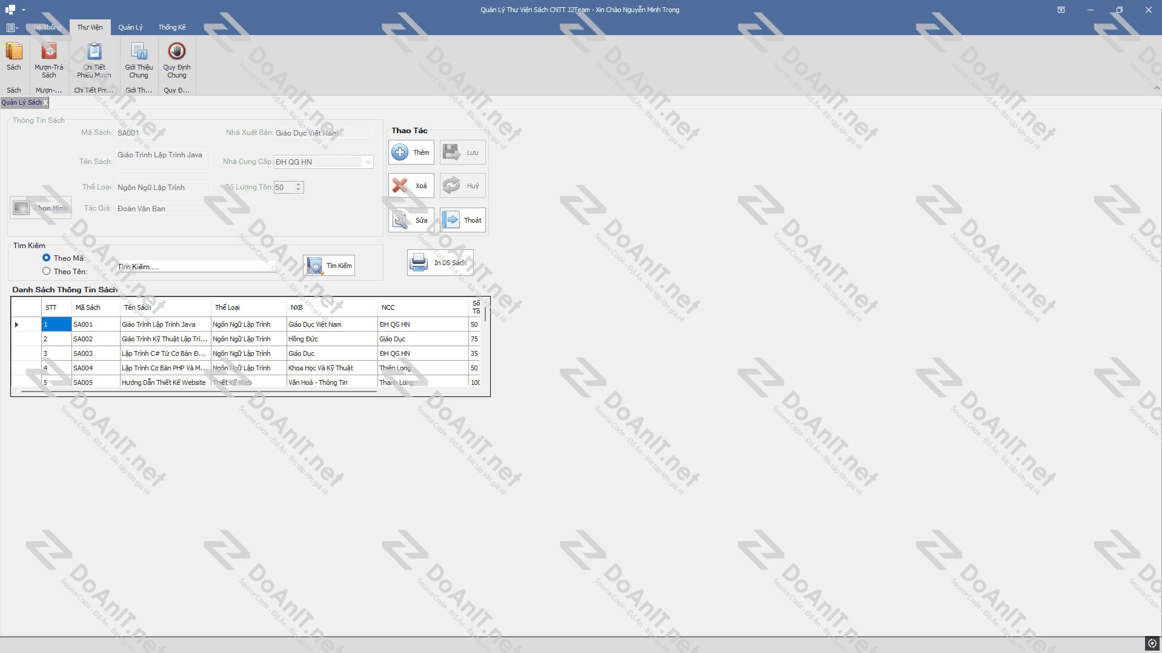Click the Tên Sách text field
Screen dimensions: 1162x653
pyautogui.click(x=164, y=160)
